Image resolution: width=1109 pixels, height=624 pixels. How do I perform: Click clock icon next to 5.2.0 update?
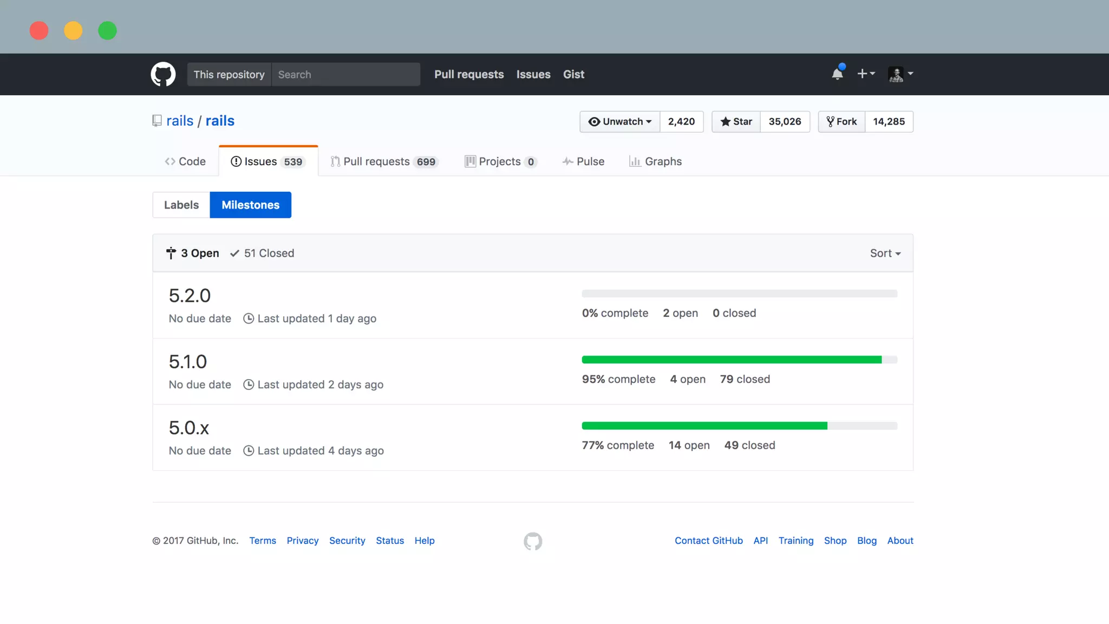coord(249,318)
